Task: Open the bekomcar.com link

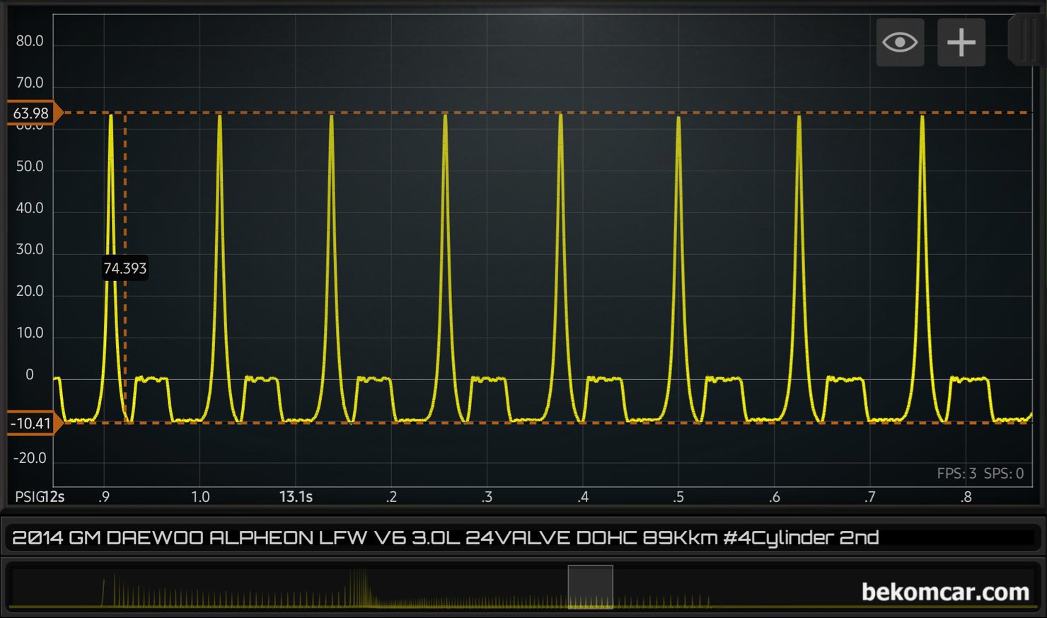Action: [x=945, y=592]
